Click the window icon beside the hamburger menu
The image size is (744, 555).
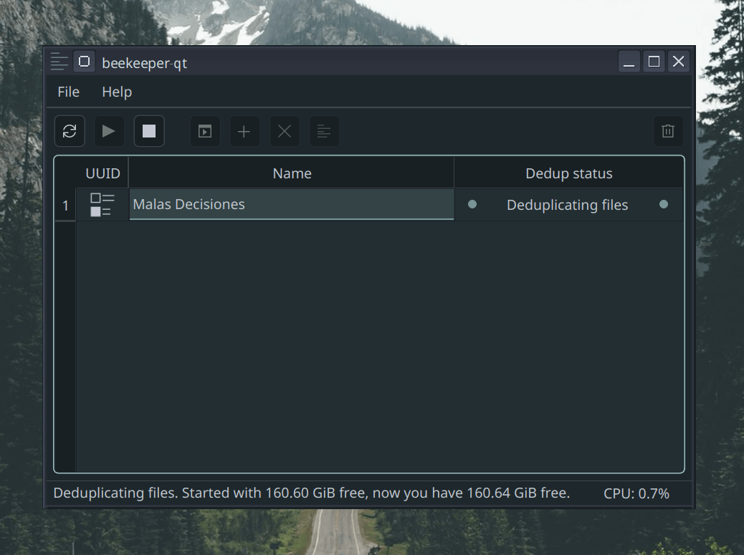coord(84,62)
